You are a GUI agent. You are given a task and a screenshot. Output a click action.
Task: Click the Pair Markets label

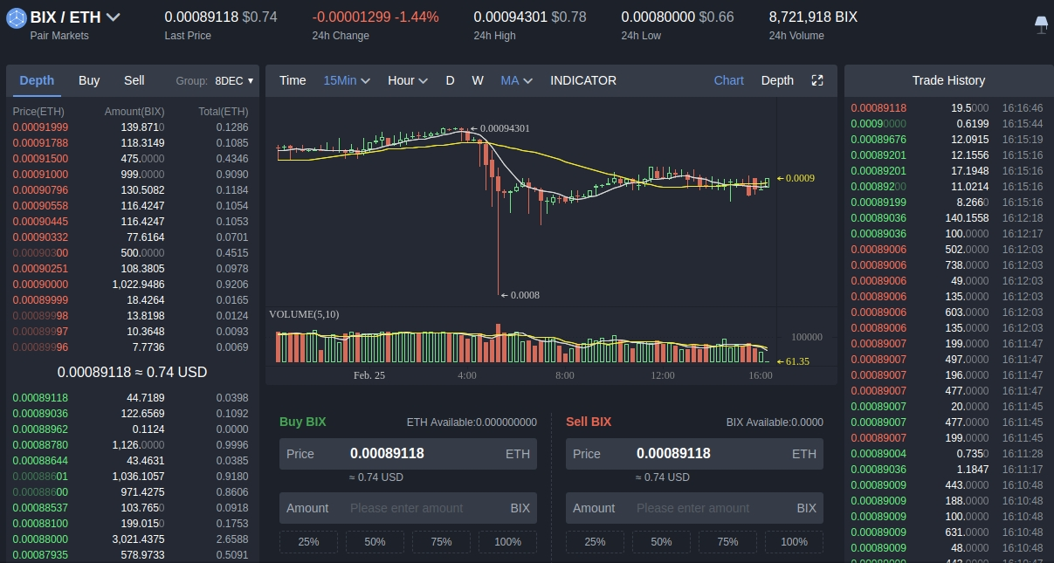pyautogui.click(x=59, y=36)
